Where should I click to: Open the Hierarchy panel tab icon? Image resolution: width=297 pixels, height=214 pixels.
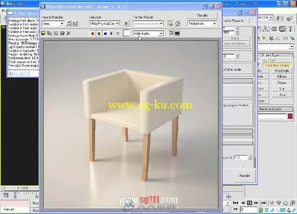pyautogui.click(x=266, y=29)
